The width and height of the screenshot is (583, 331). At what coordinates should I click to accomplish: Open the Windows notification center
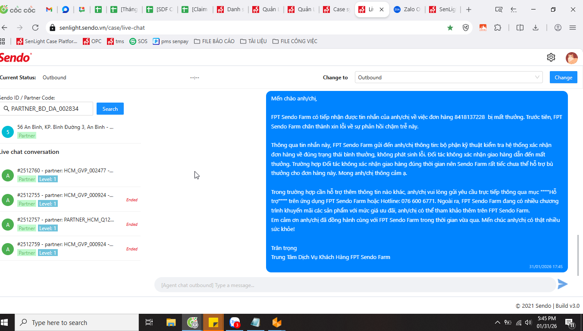pyautogui.click(x=569, y=322)
